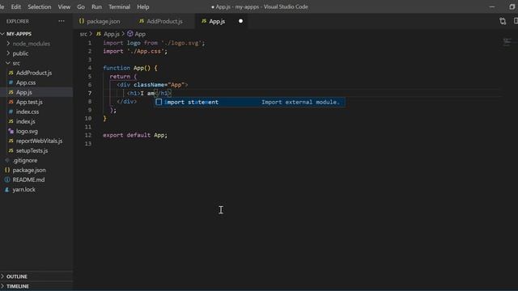Open index.css file
The image size is (518, 291).
[x=28, y=112]
